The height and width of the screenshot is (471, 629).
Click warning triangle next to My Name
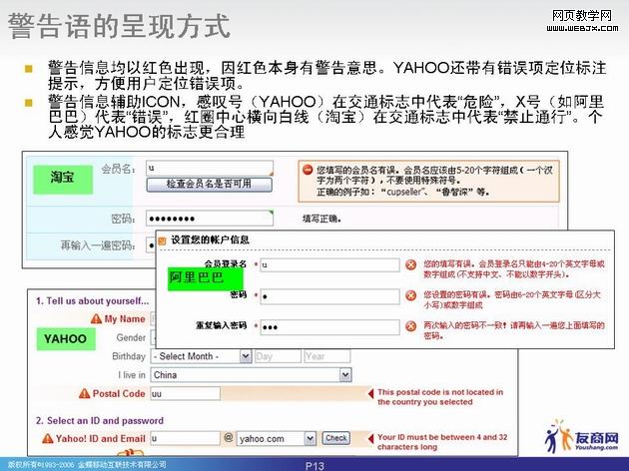coord(97,319)
